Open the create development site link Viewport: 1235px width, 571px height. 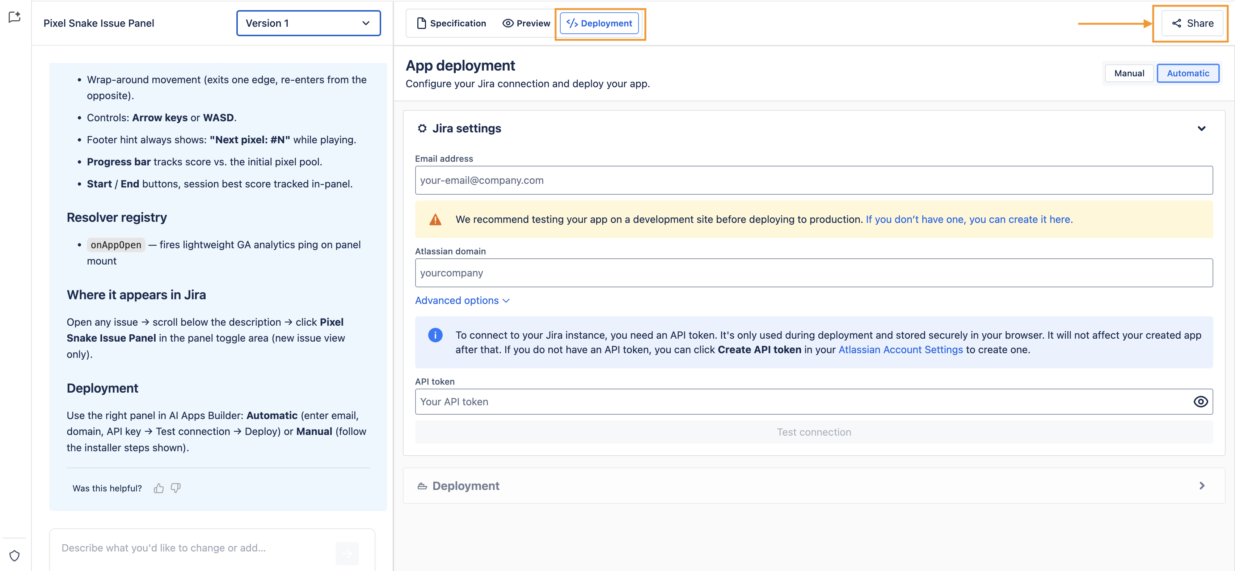[x=969, y=219]
